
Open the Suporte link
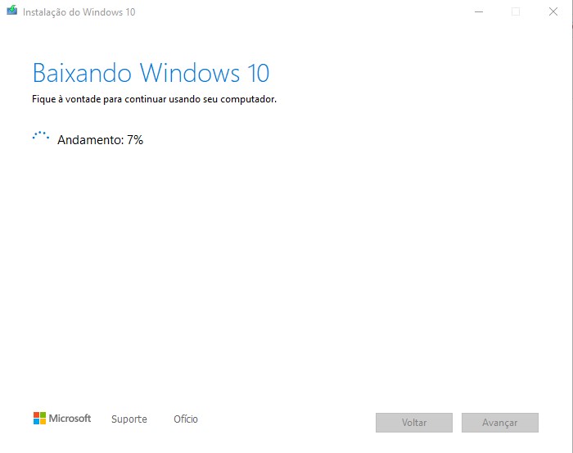coord(129,419)
